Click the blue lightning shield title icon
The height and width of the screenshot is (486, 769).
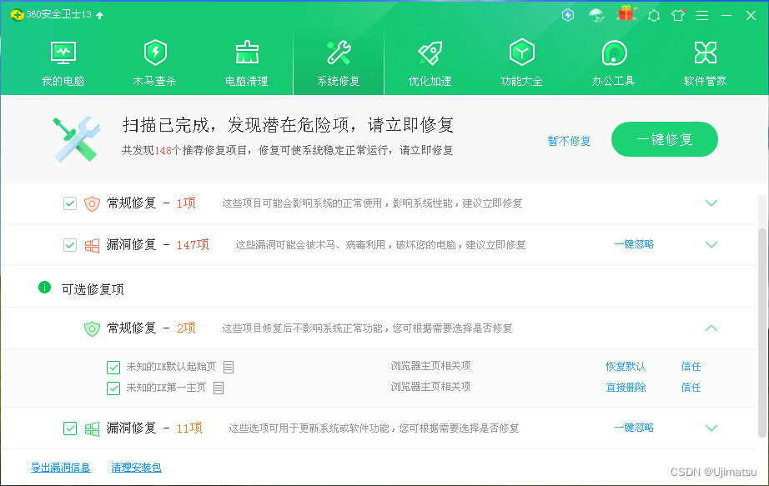tap(568, 15)
